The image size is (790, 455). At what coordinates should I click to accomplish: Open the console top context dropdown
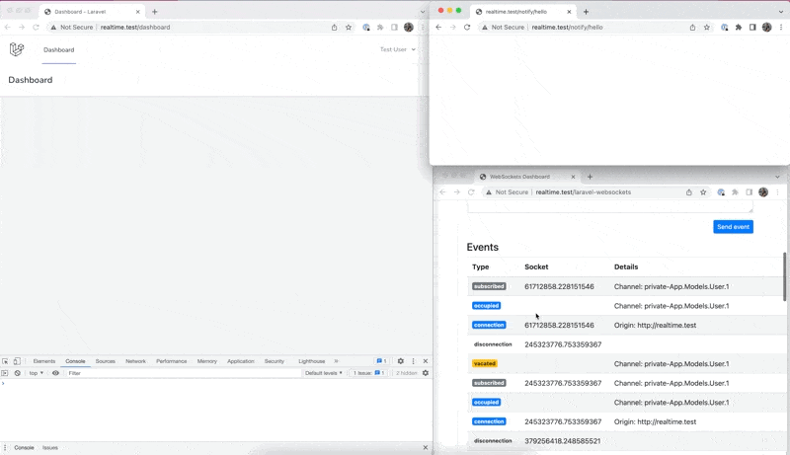[x=35, y=373]
